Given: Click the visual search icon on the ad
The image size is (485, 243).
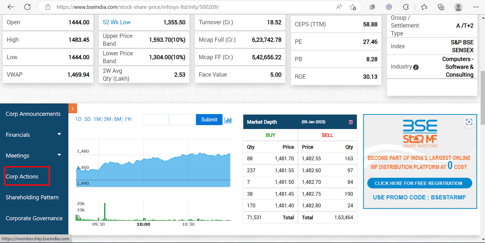Looking at the screenshot, I should (469, 122).
